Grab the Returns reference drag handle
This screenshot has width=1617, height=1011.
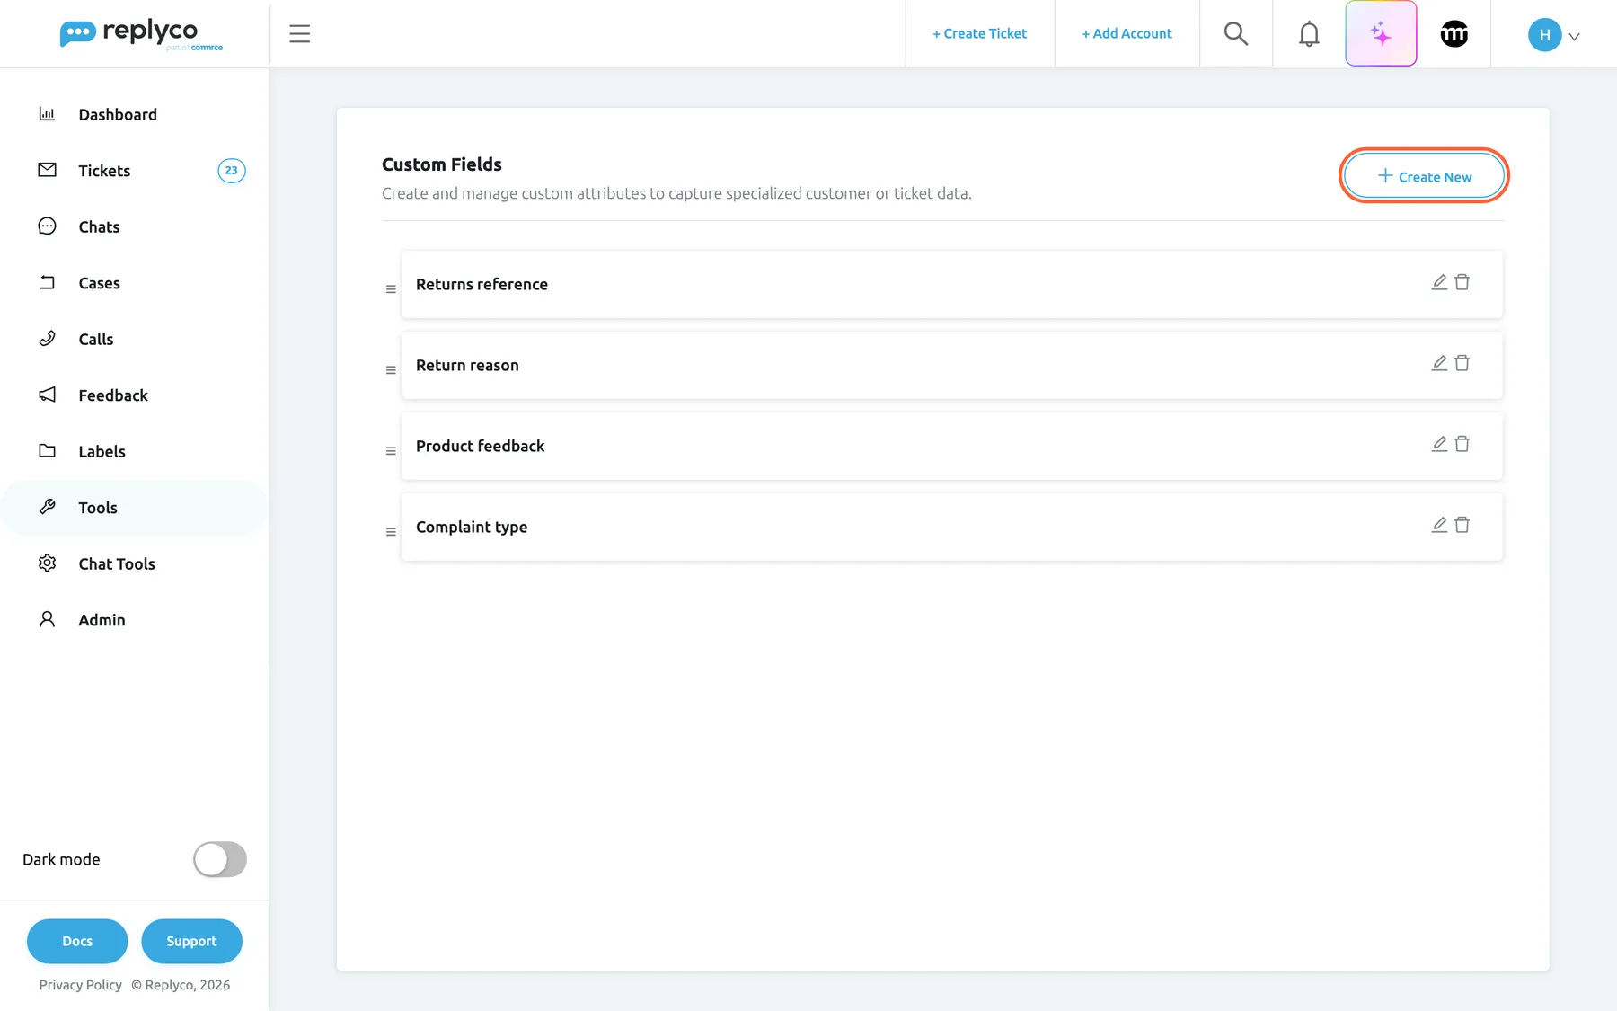pos(391,289)
